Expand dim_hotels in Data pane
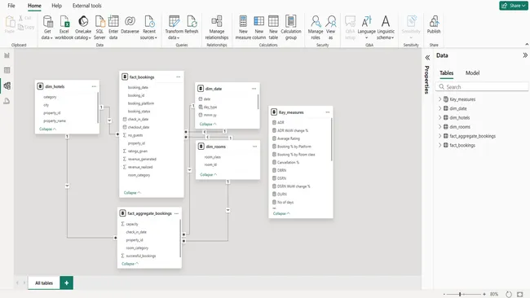This screenshot has height=298, width=530. click(x=439, y=117)
